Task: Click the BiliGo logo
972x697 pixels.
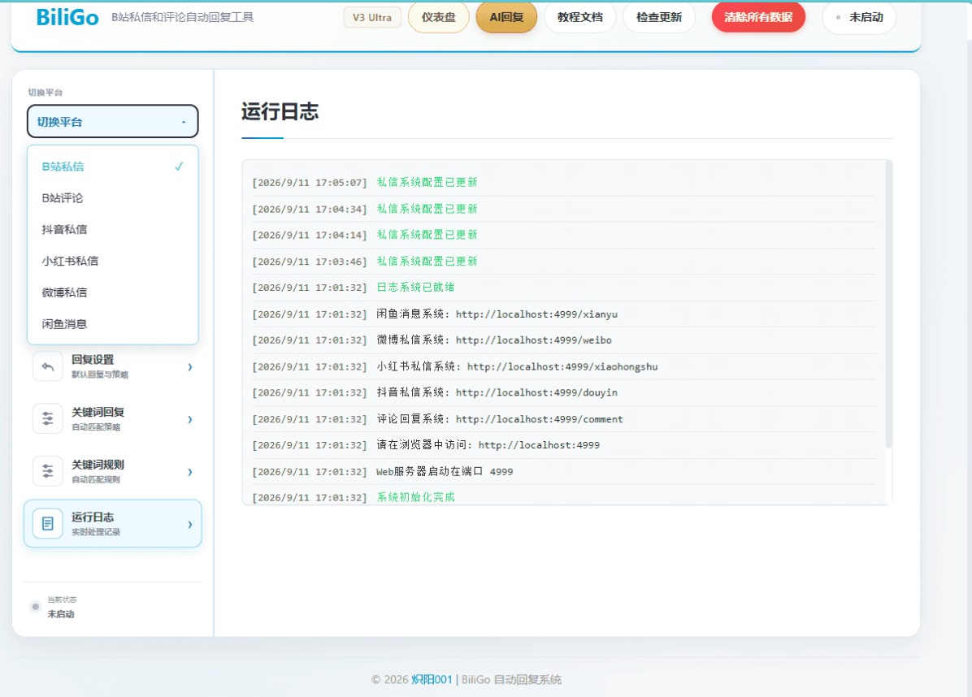Action: point(67,17)
